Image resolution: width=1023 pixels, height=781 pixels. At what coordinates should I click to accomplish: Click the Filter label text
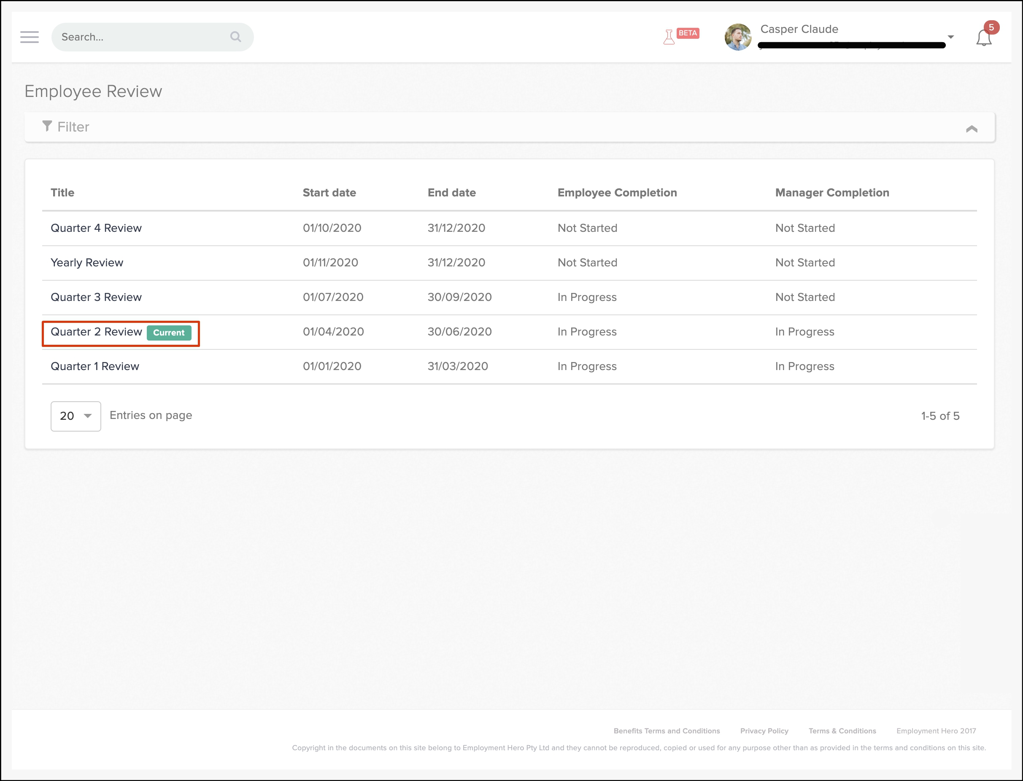73,127
